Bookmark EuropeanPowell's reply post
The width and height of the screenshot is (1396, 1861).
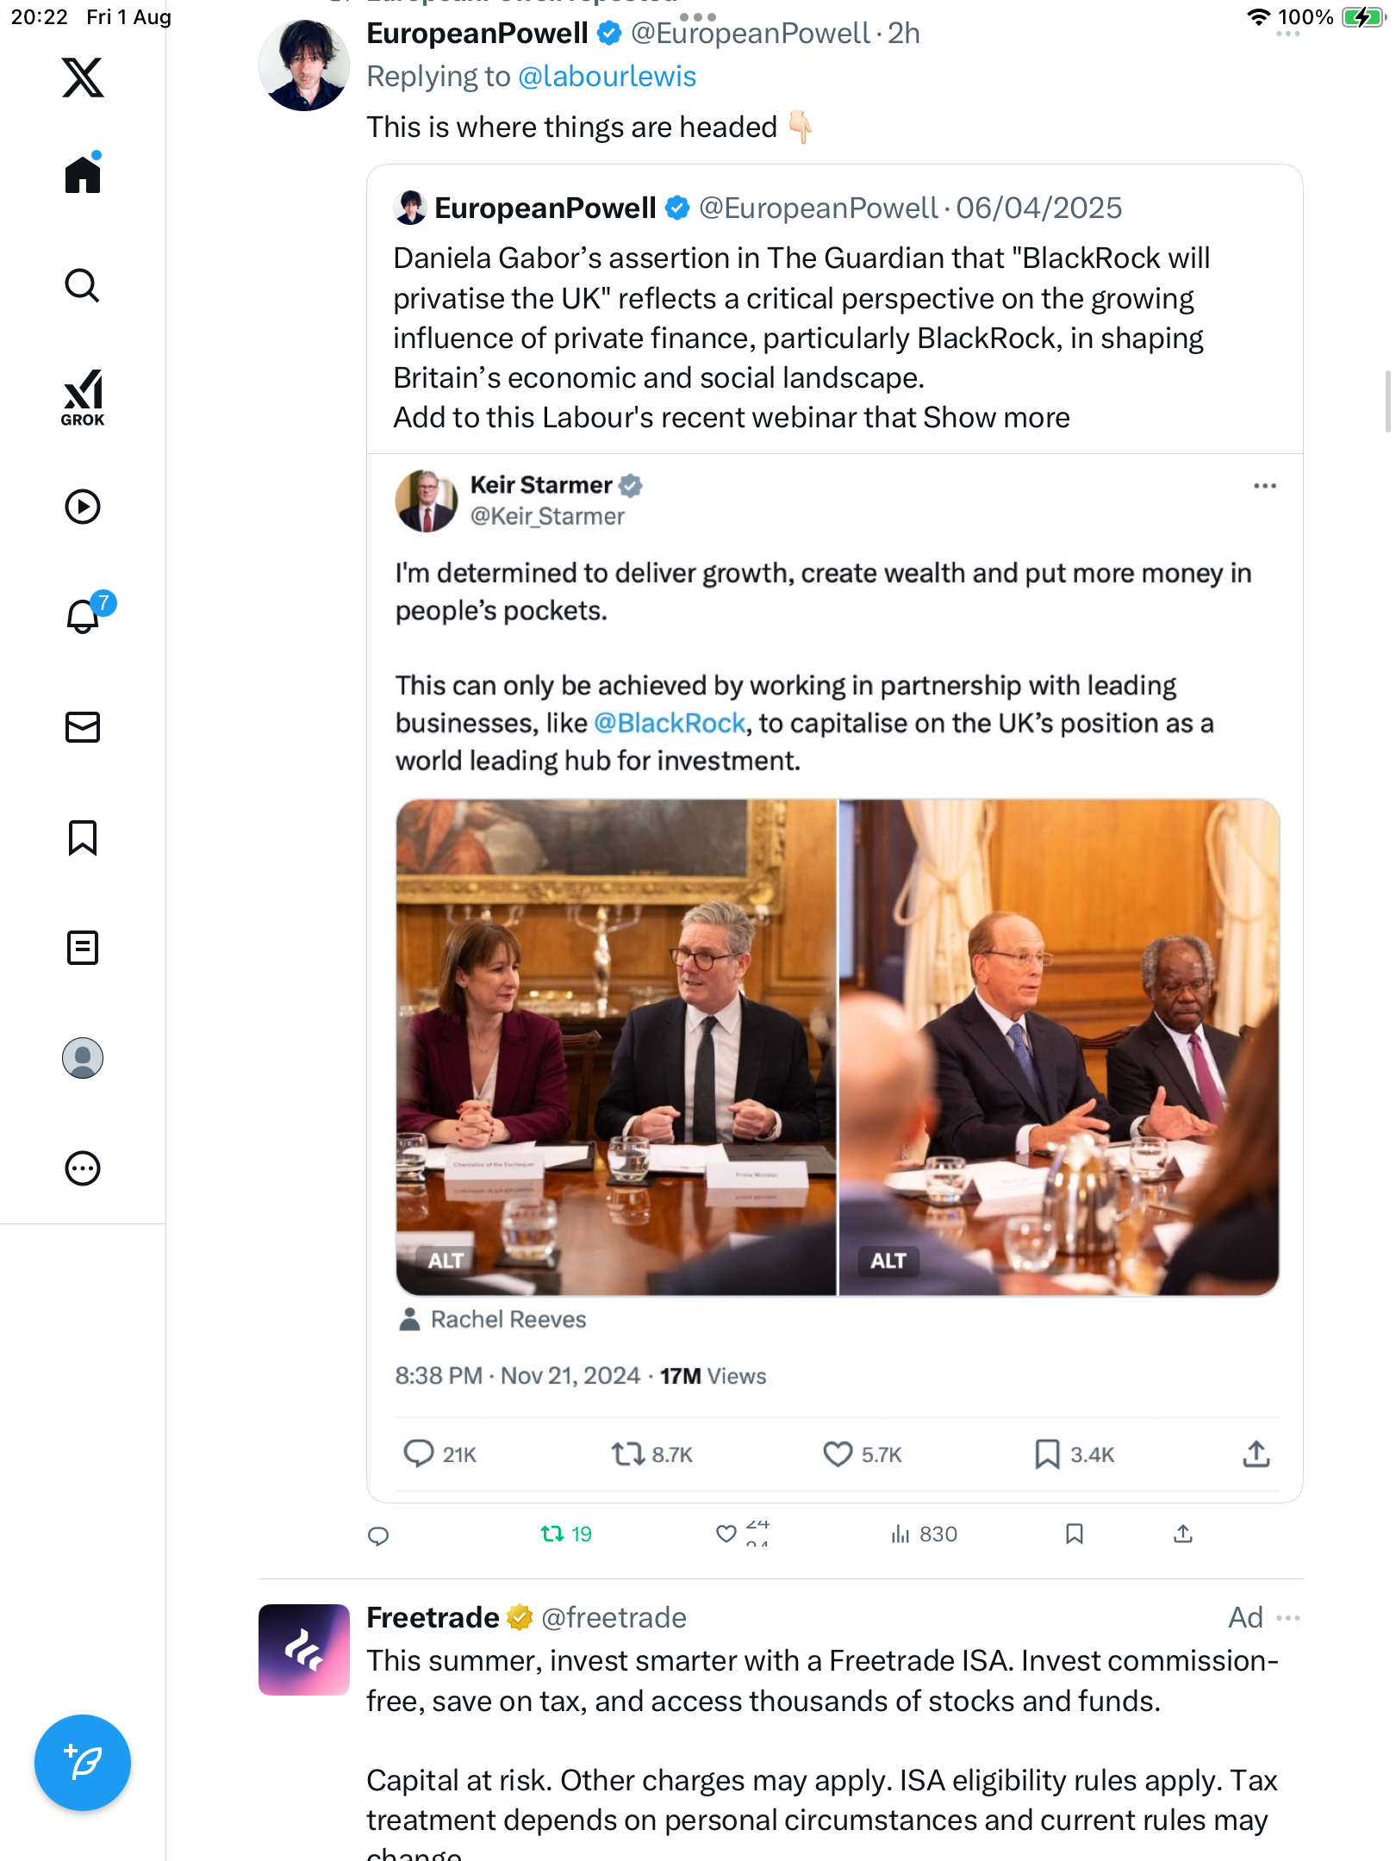pos(1074,1534)
